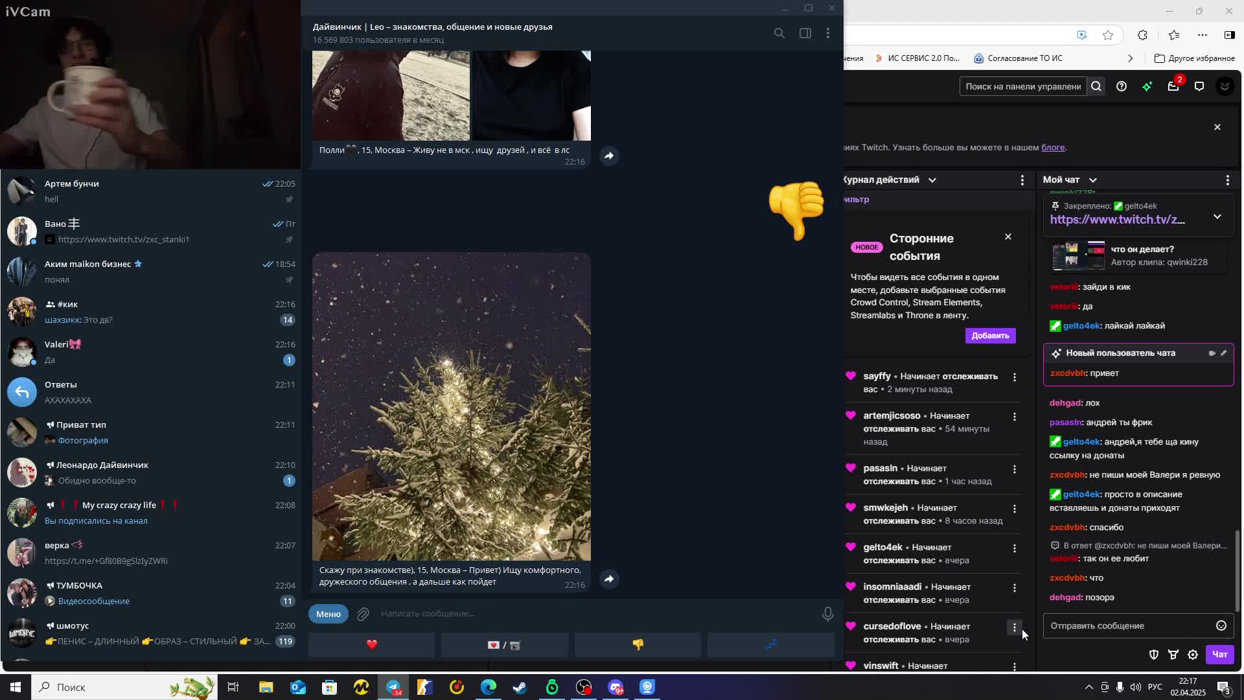Focus the Написать сообщение input field
This screenshot has width=1244, height=700.
(596, 614)
